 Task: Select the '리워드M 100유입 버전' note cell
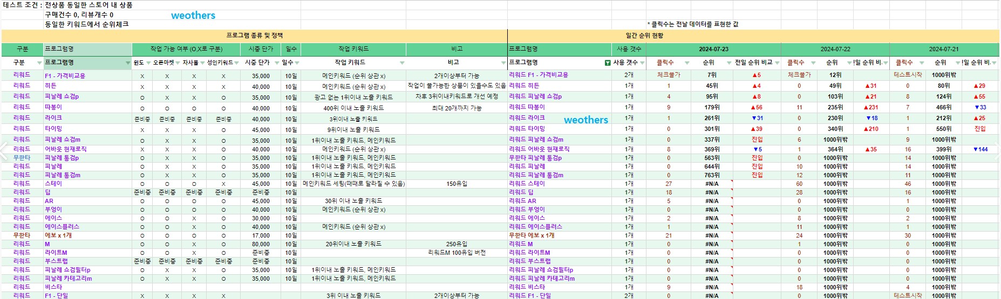[457, 253]
